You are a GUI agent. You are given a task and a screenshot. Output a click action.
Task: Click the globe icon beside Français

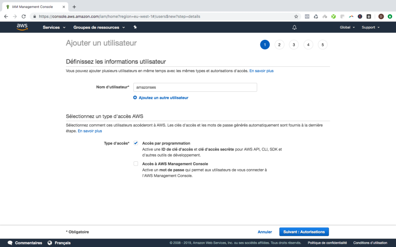coord(50,243)
